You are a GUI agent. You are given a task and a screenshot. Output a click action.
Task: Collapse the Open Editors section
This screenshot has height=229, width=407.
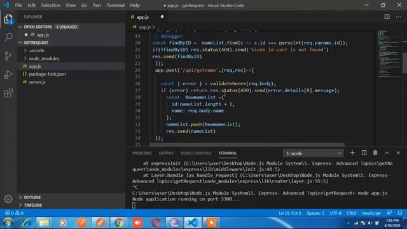tap(20, 27)
